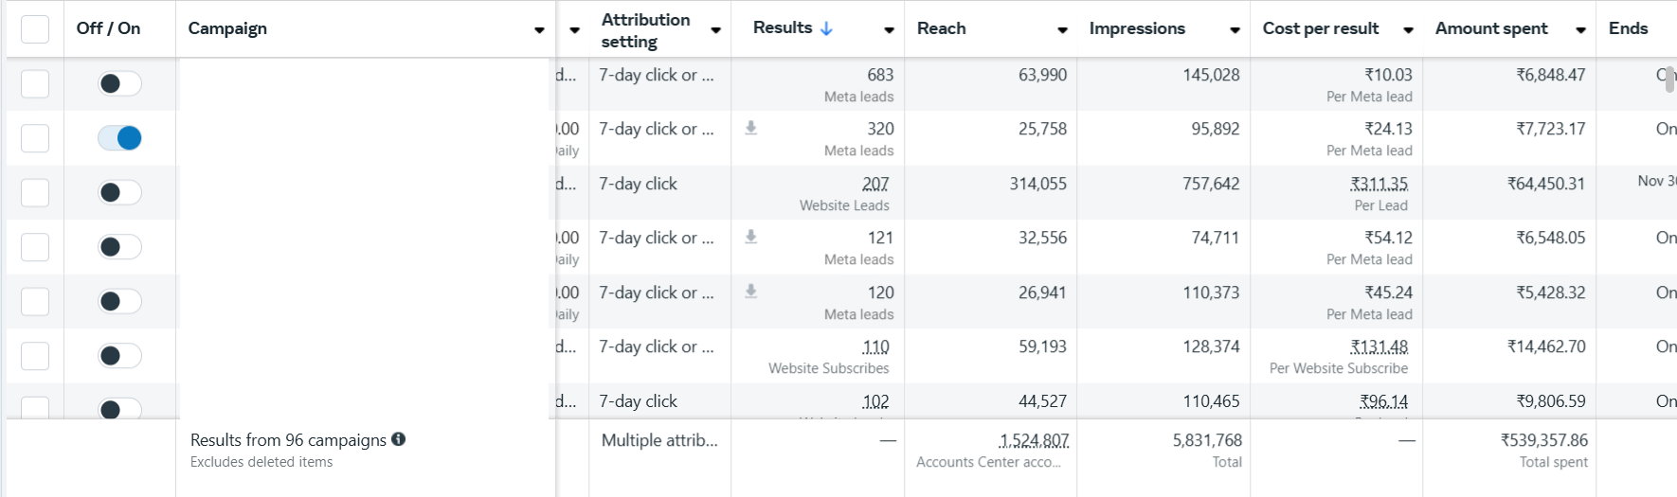This screenshot has width=1677, height=497.
Task: Click download icon beside 121 Meta leads
Action: [750, 237]
